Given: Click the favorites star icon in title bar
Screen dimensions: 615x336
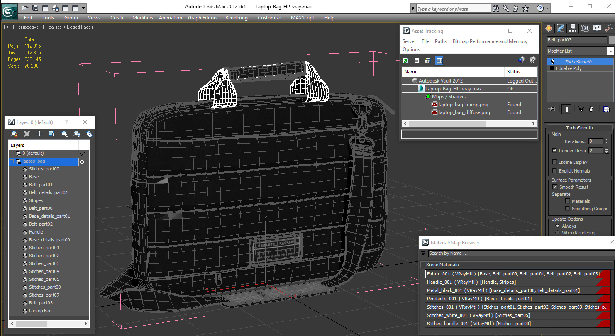Looking at the screenshot, I should pos(526,8).
